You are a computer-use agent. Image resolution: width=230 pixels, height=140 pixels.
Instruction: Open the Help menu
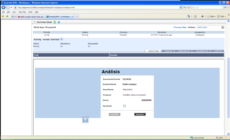point(37,12)
